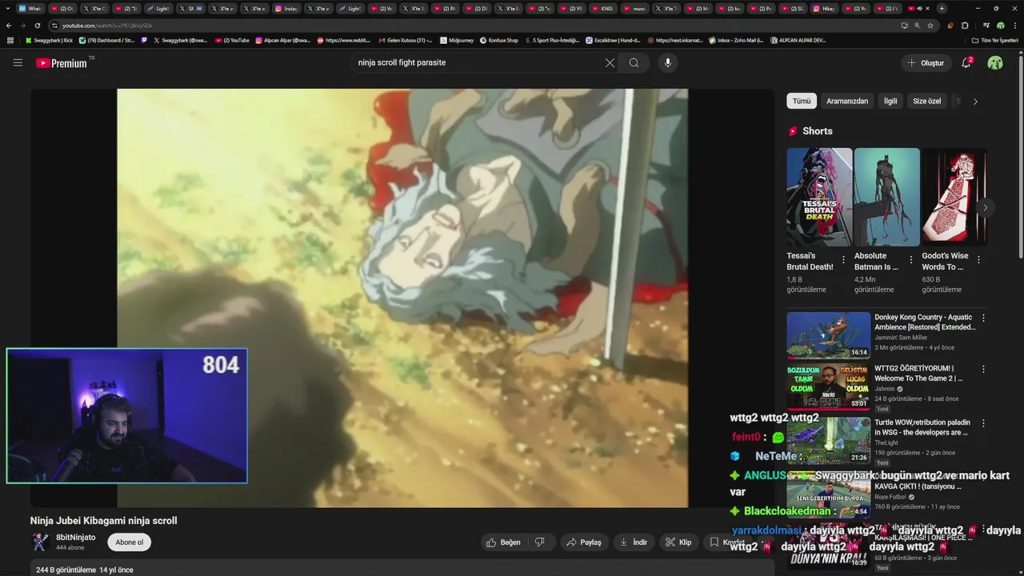The image size is (1024, 576).
Task: Open browser extensions puzzle icon
Action: (x=964, y=26)
